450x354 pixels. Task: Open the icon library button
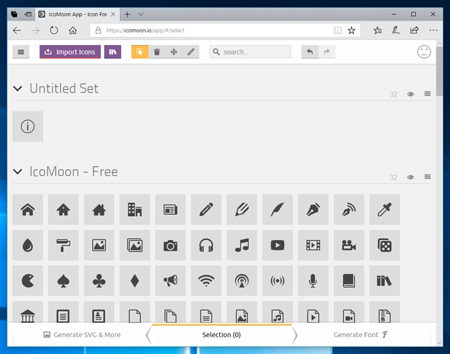point(112,52)
